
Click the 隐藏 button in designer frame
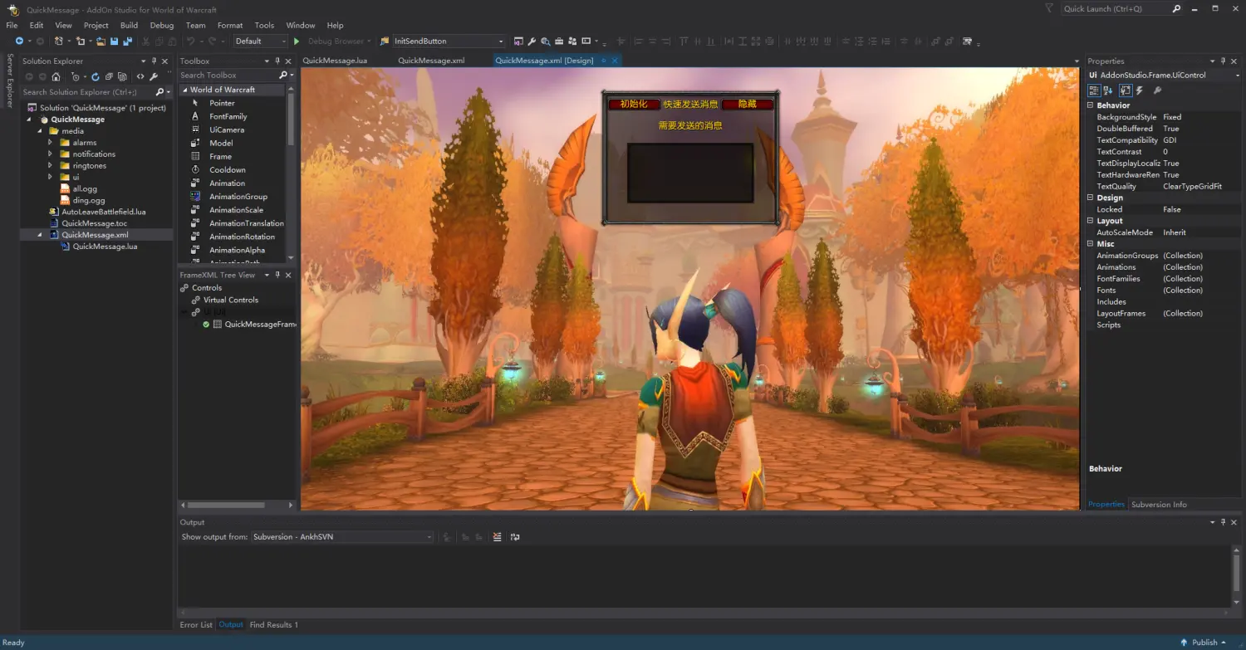click(748, 104)
